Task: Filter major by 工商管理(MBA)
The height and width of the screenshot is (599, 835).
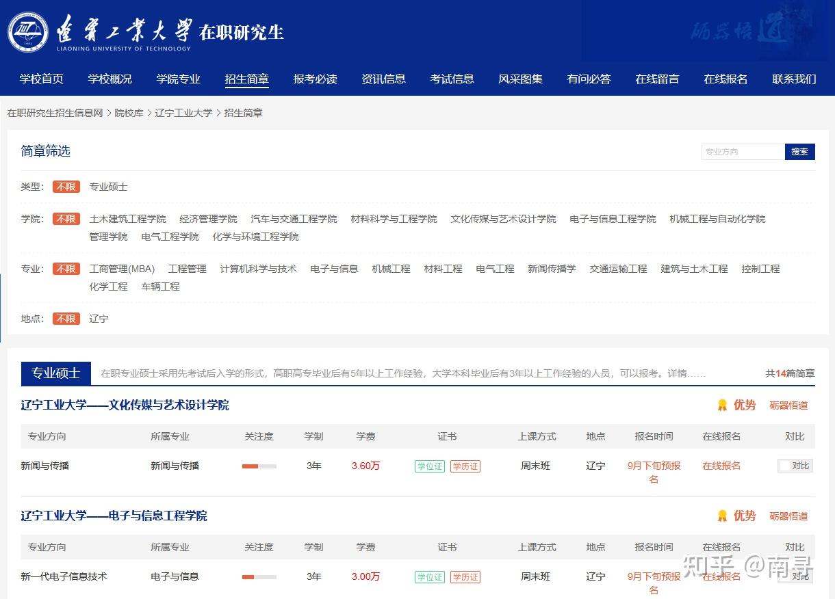Action: pos(123,269)
